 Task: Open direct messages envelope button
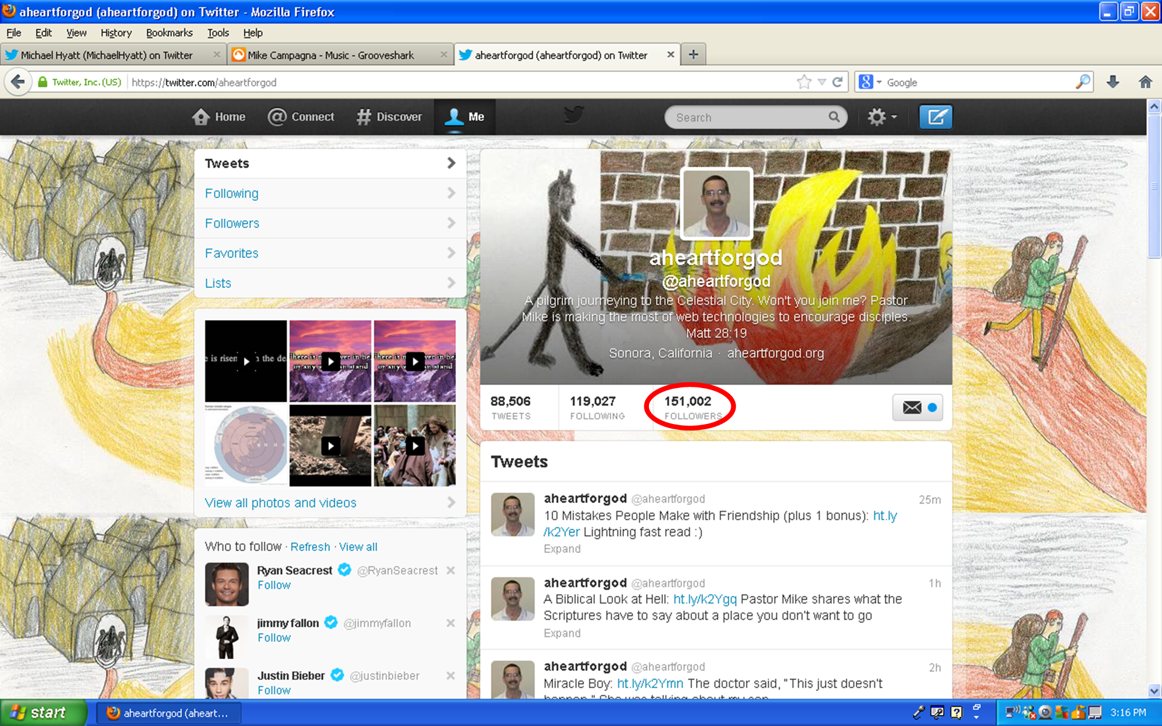tap(917, 408)
